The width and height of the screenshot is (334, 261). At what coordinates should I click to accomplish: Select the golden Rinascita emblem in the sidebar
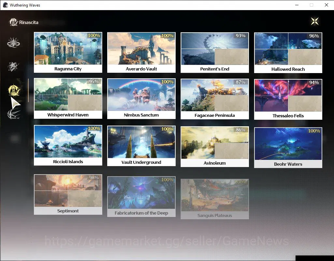coord(14,90)
